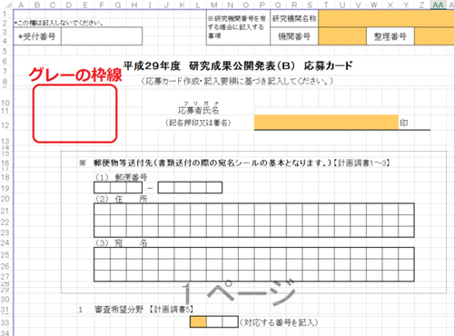Click the orange 整理番号 input cell
The image size is (454, 336).
(x=434, y=36)
